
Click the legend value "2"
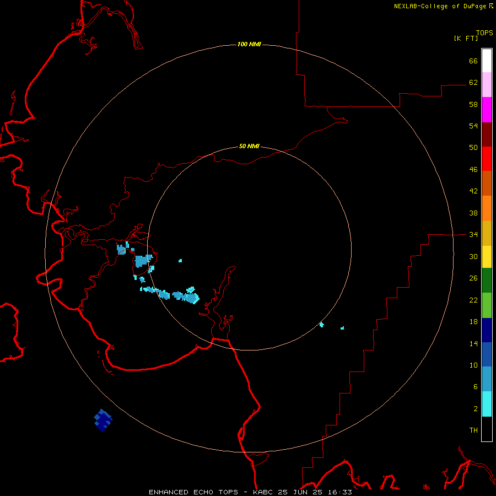pos(476,409)
